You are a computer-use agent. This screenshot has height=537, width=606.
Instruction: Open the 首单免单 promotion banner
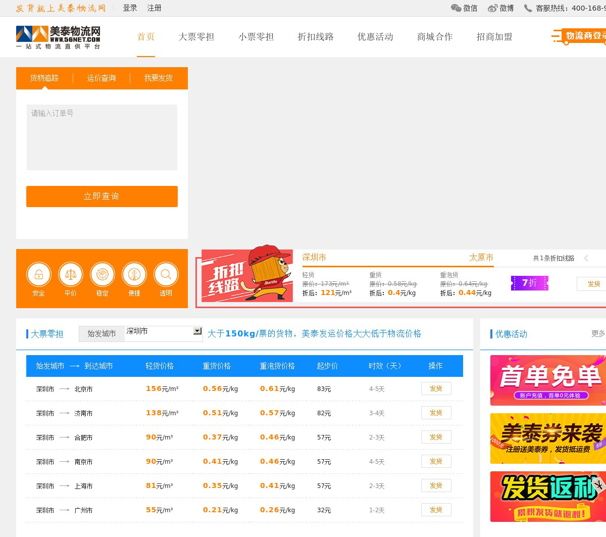point(548,380)
